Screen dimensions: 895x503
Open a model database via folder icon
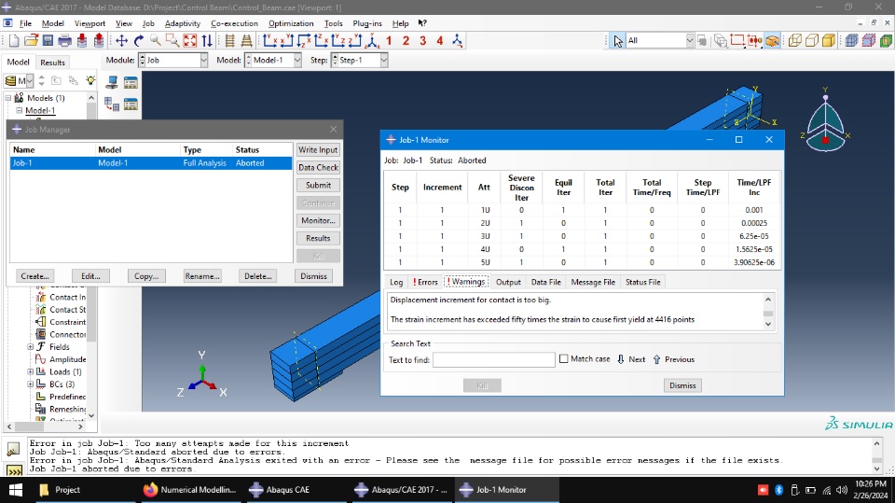(x=31, y=40)
